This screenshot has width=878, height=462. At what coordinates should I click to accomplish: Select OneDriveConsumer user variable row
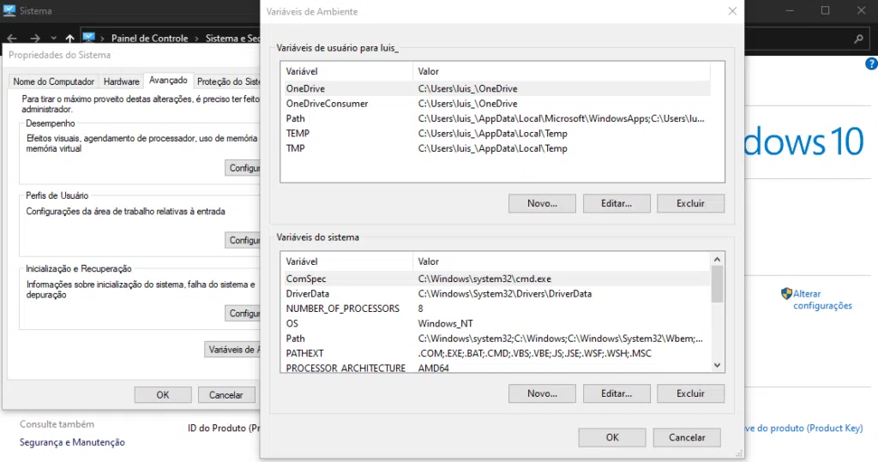coord(496,104)
